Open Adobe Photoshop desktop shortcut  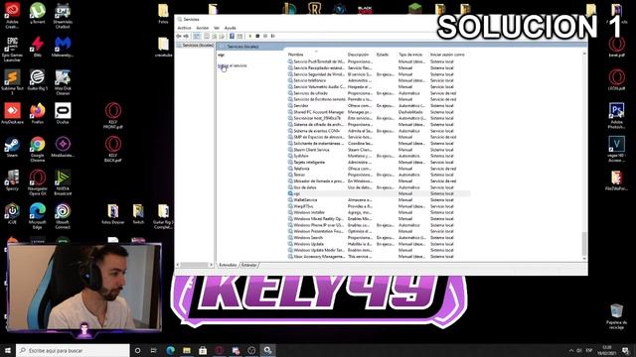tap(616, 116)
